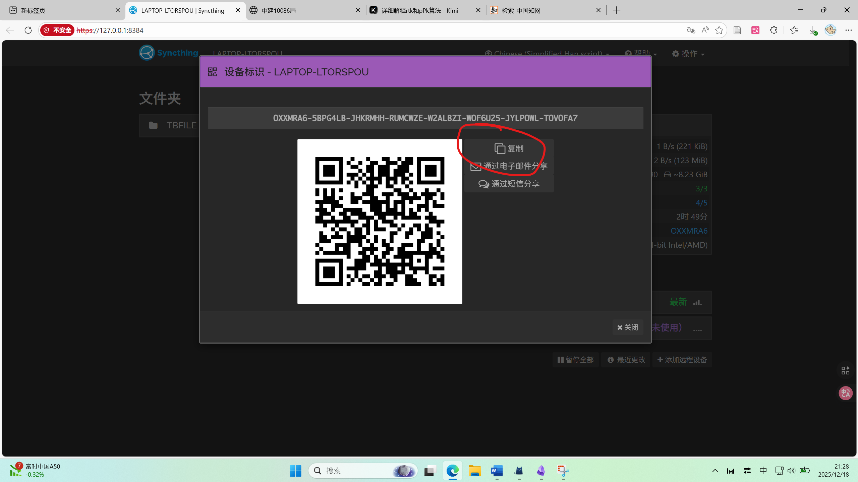Viewport: 858px width, 482px height.
Task: Open 最近更改 recent changes
Action: (x=626, y=360)
